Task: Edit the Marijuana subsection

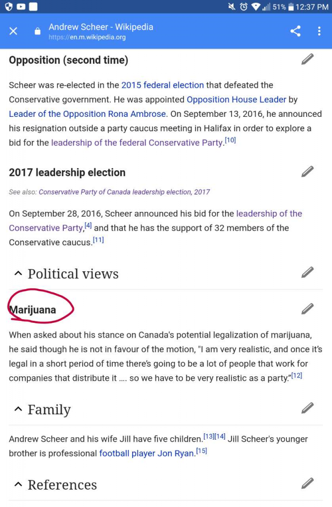Action: [x=307, y=309]
